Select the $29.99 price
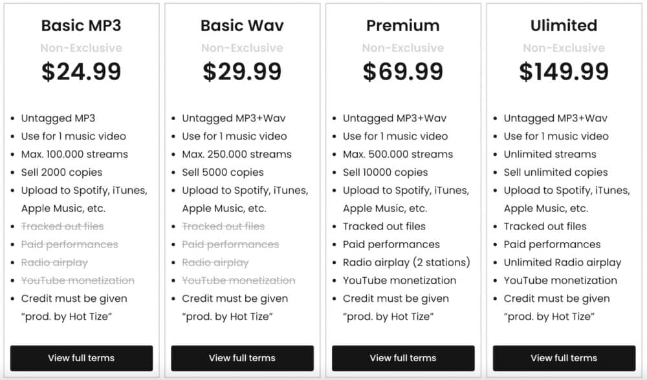Screen dimensions: 647x380 [242, 72]
